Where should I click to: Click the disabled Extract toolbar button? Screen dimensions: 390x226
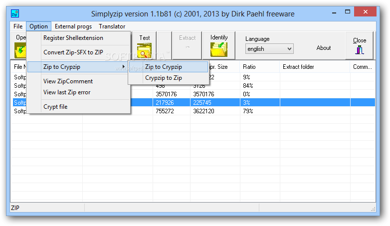[188, 45]
